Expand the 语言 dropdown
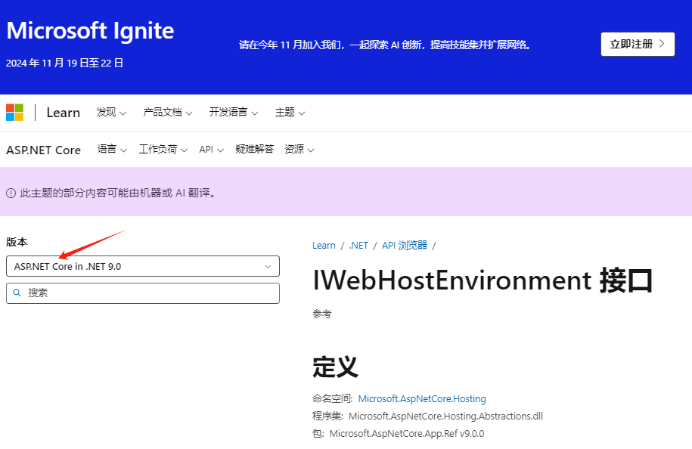 112,150
